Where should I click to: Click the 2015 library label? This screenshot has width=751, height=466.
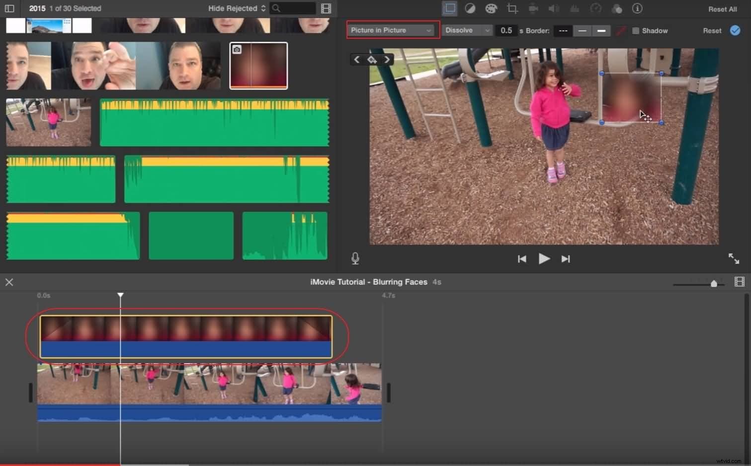coord(37,8)
